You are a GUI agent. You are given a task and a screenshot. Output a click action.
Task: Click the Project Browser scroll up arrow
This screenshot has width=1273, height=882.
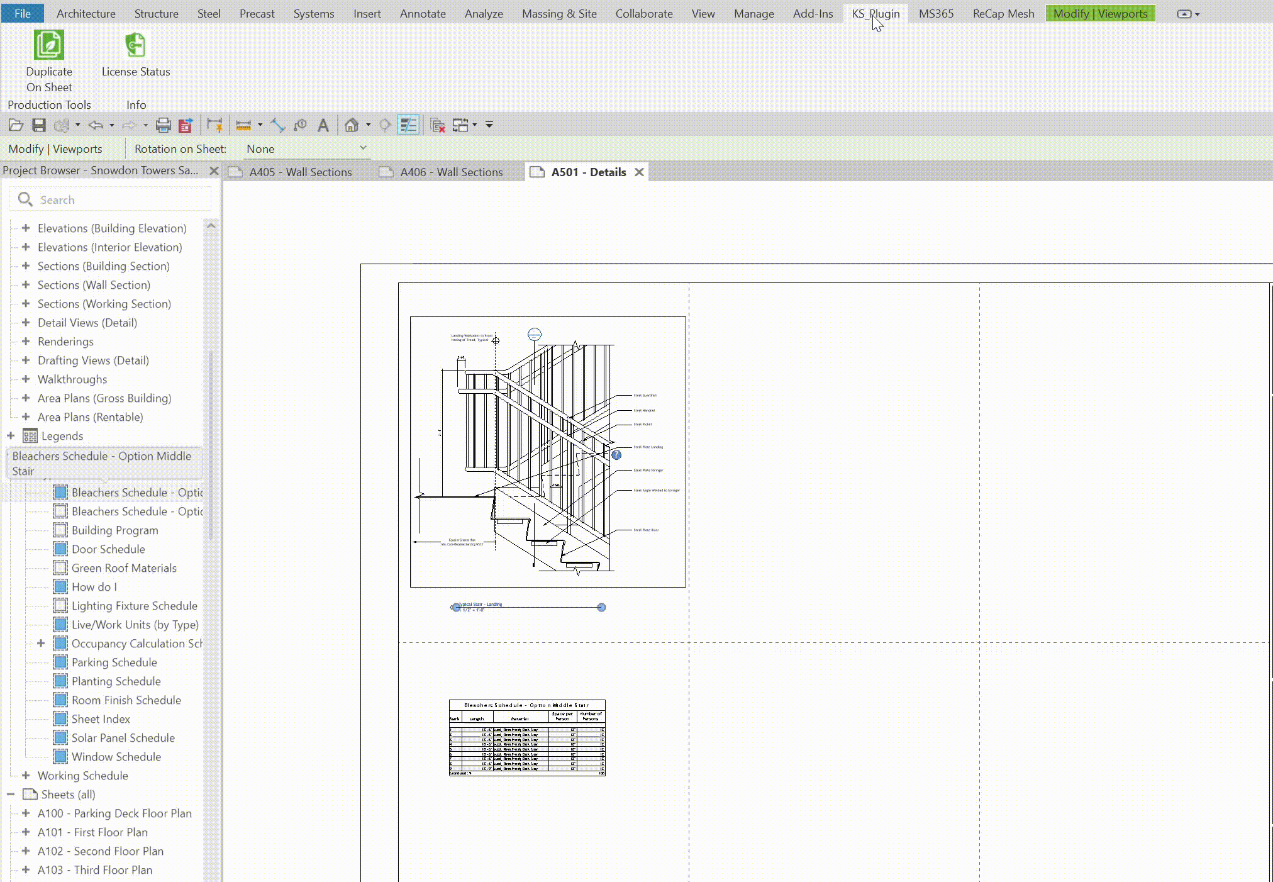211,226
